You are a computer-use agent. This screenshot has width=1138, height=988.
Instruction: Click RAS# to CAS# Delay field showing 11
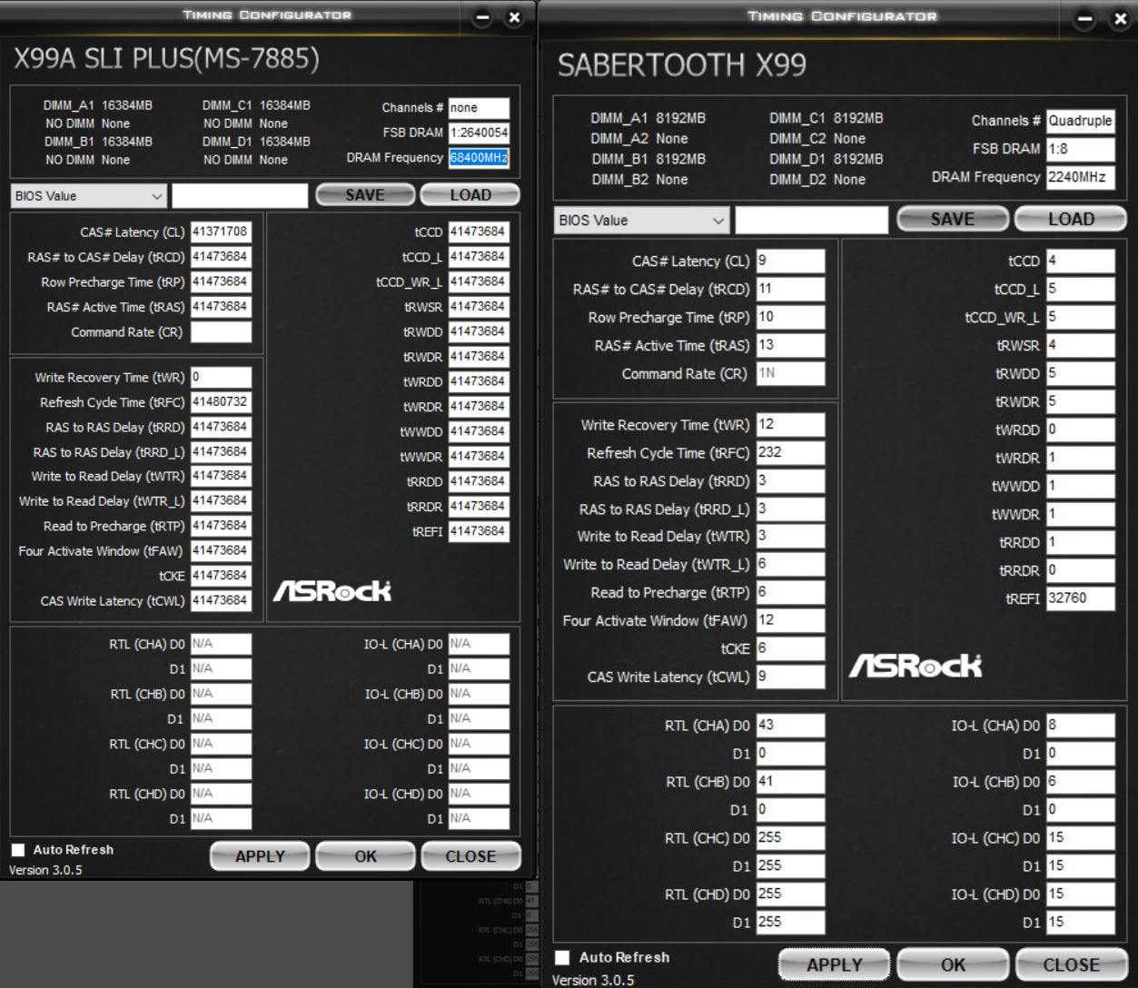coord(790,289)
